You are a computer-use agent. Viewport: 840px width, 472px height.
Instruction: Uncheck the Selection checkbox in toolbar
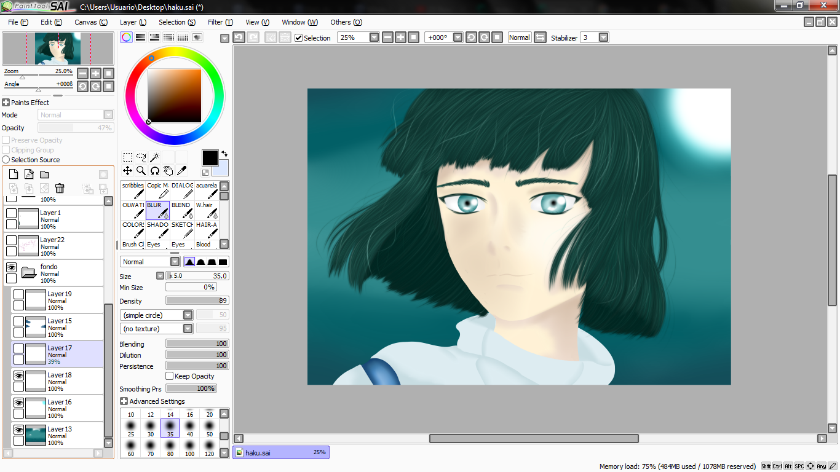[299, 37]
